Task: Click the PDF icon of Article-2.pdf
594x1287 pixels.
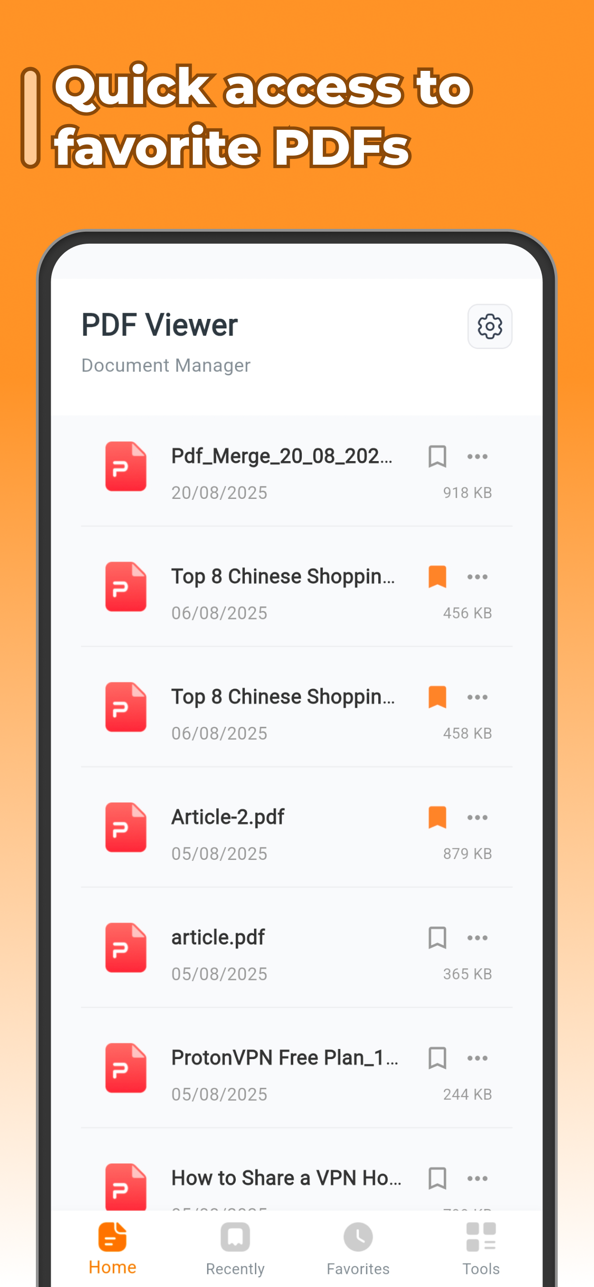Action: (x=126, y=827)
